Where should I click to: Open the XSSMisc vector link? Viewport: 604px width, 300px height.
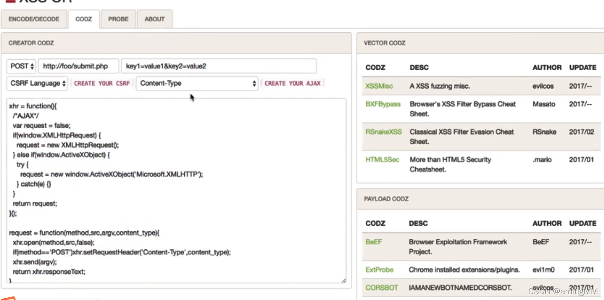pyautogui.click(x=379, y=86)
